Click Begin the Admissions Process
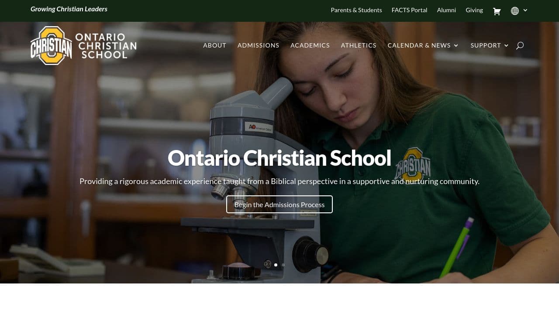 pos(279,204)
